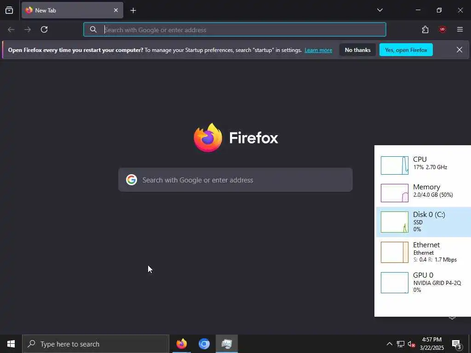Image resolution: width=471 pixels, height=353 pixels.
Task: Open the Windows Start menu
Action: click(11, 344)
